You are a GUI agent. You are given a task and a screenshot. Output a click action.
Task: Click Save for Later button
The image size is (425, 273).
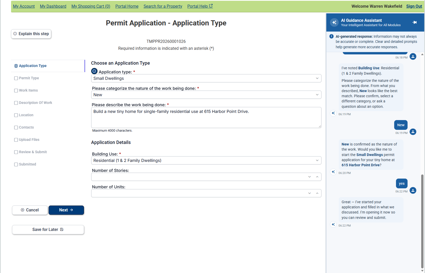coord(48,230)
